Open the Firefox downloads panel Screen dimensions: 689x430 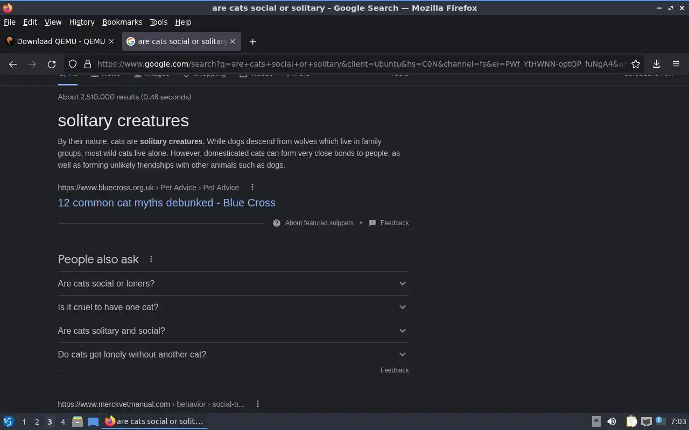pyautogui.click(x=656, y=64)
